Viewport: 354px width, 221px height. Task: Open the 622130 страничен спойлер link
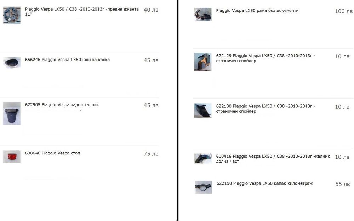coord(265,108)
